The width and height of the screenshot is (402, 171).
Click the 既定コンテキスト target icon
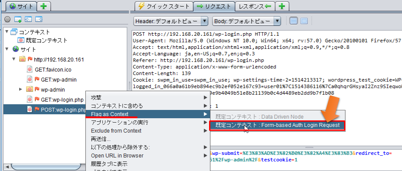pyautogui.click(x=21, y=40)
